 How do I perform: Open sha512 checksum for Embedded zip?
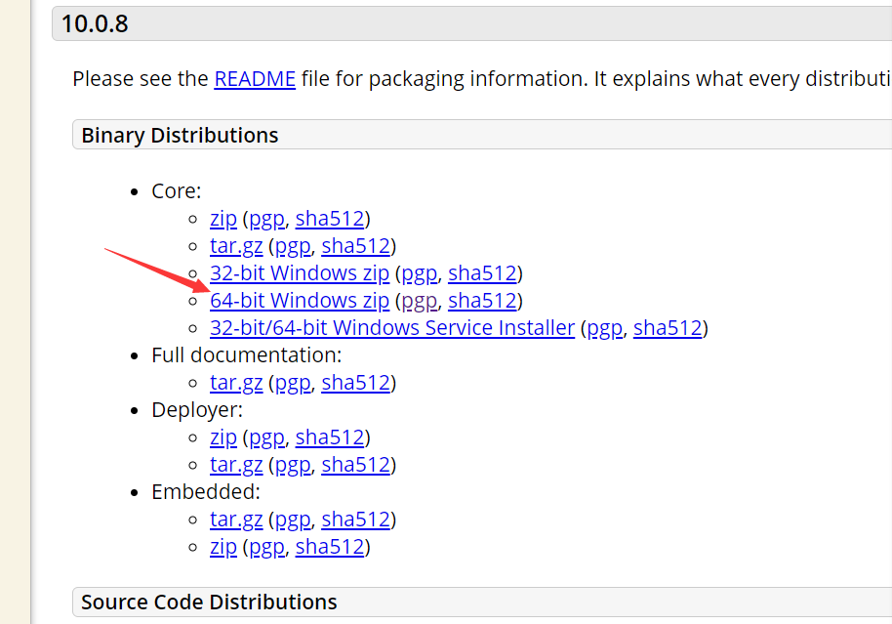click(330, 547)
